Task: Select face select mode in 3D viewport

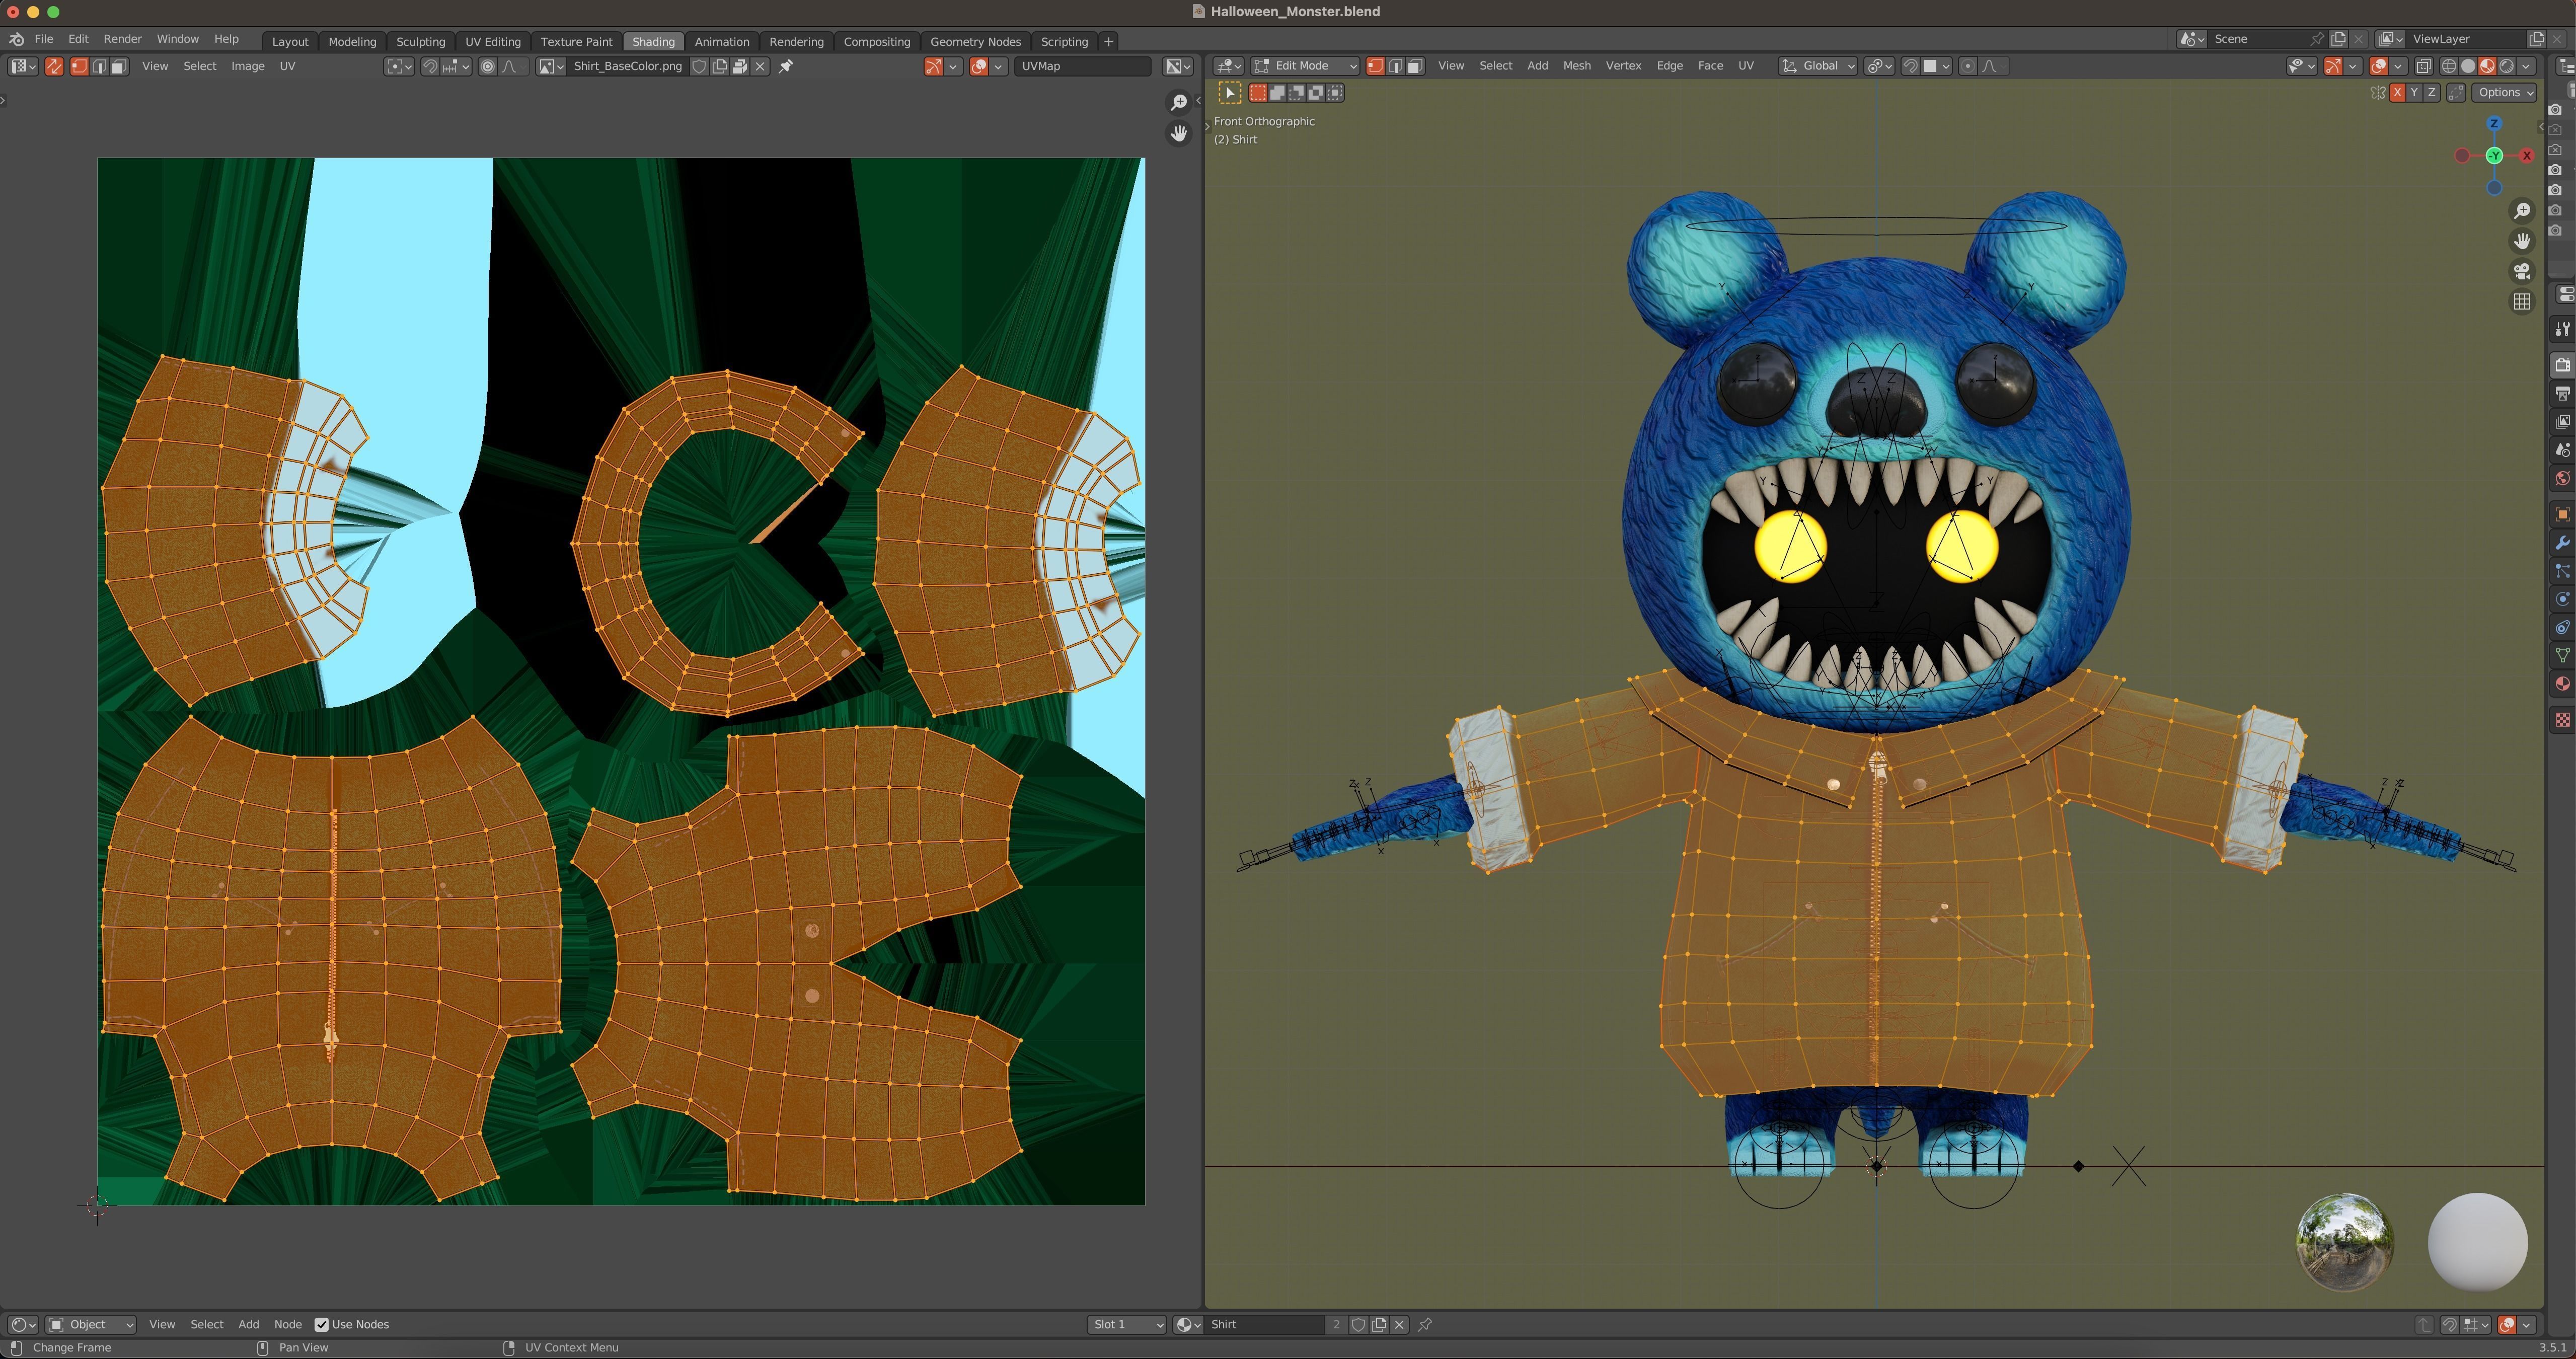Action: click(1414, 66)
